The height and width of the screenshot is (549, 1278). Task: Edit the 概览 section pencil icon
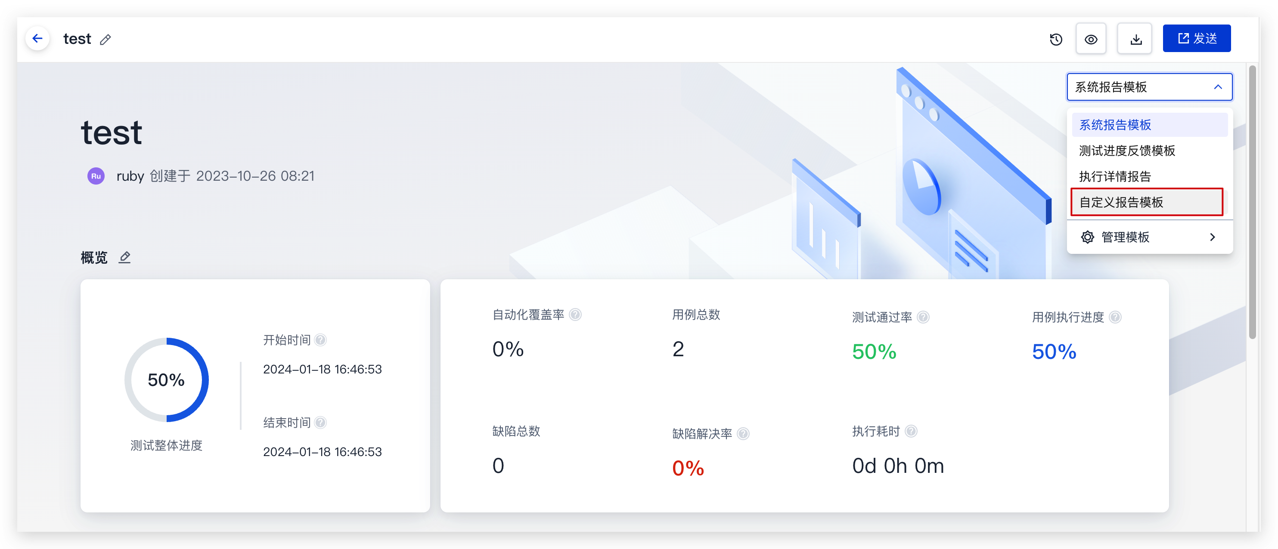[124, 257]
